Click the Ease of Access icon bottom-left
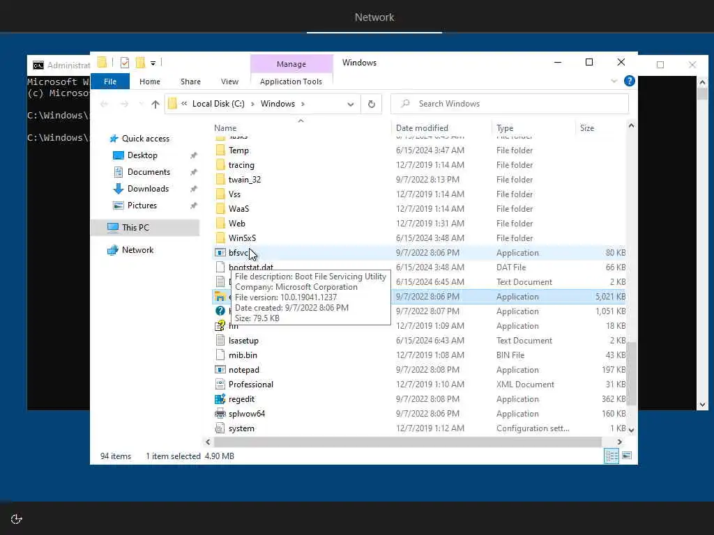Viewport: 714px width, 535px height. coord(17,519)
